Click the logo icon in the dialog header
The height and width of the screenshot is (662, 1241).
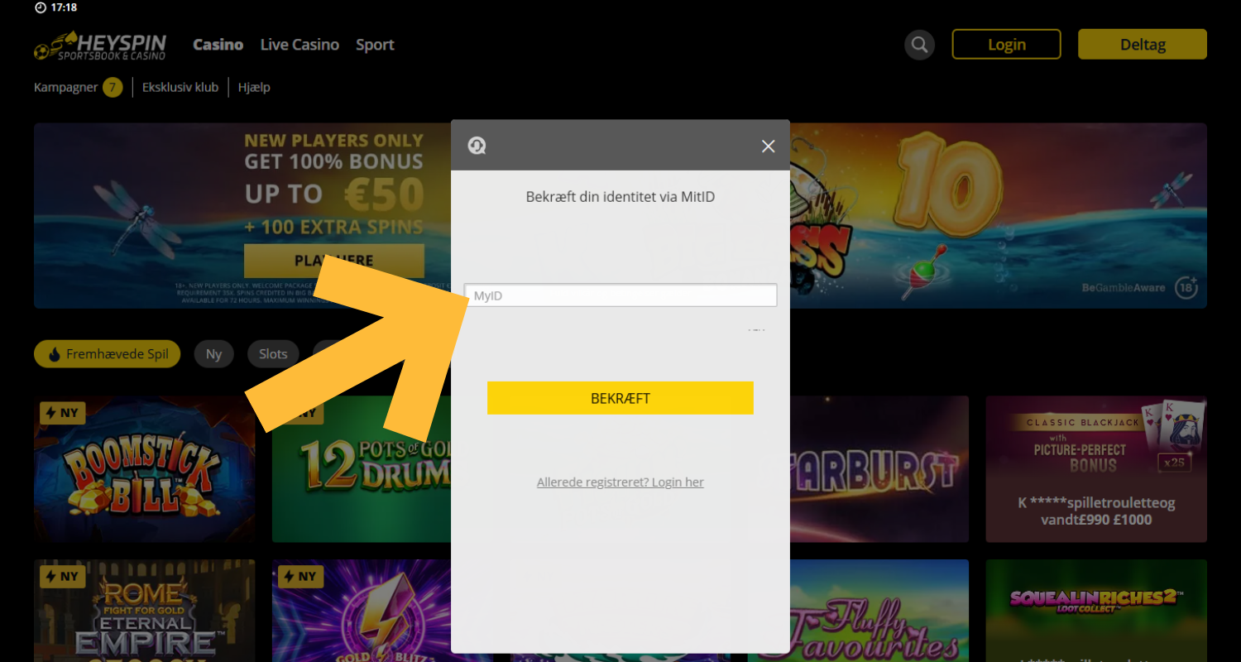[x=477, y=146]
